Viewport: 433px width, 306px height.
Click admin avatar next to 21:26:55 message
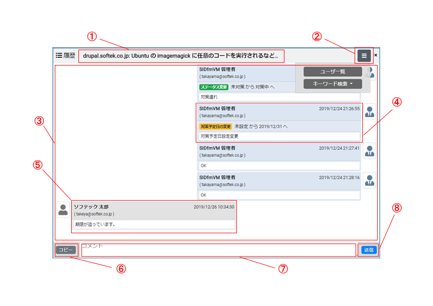[369, 112]
